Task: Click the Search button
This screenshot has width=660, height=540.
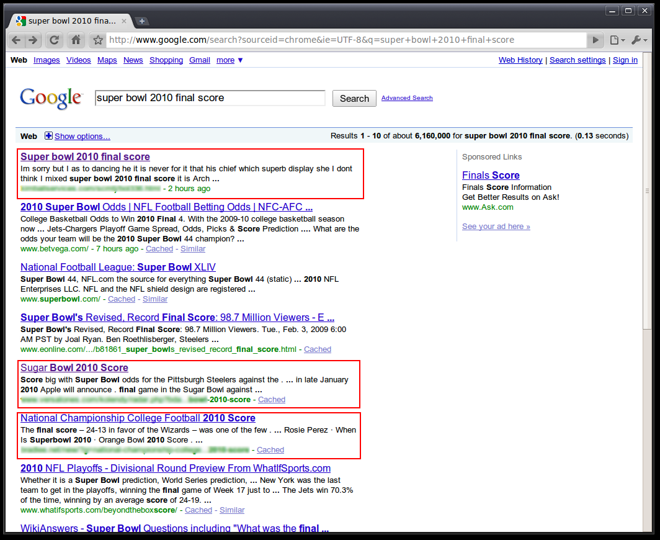Action: click(x=354, y=99)
